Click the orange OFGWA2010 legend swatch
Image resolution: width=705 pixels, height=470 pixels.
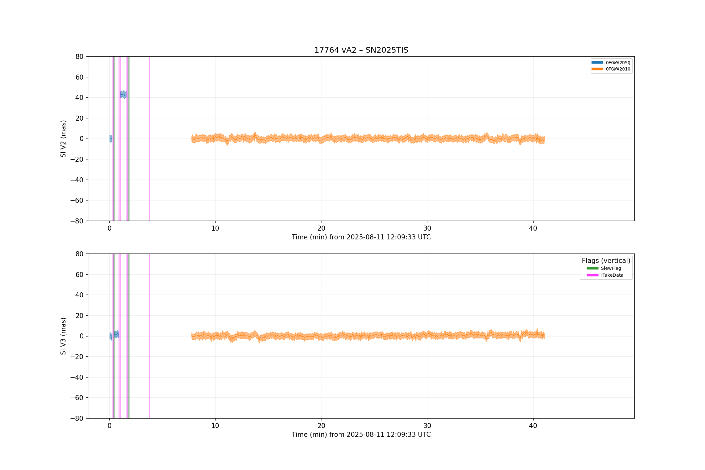pyautogui.click(x=597, y=69)
